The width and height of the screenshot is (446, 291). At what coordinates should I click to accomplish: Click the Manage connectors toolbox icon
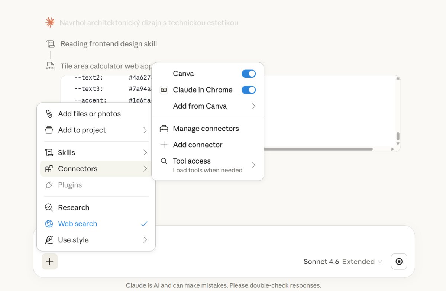pos(164,129)
